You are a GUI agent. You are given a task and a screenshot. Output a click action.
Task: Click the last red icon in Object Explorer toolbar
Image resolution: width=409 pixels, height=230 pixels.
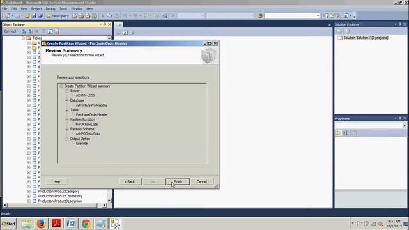point(57,31)
